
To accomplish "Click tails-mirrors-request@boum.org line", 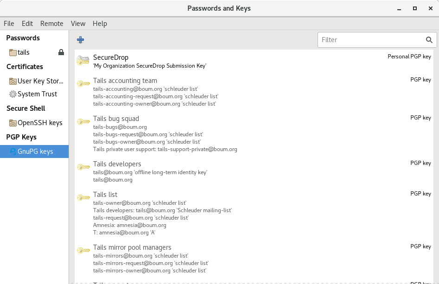I will pos(151,263).
